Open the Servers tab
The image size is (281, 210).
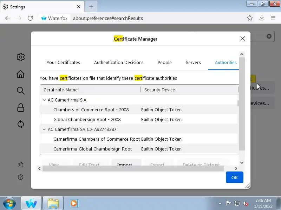(193, 63)
